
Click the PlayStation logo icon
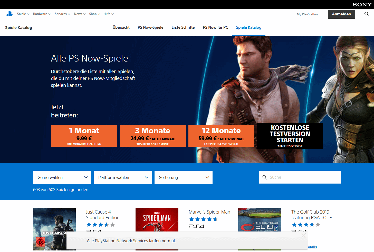9,14
